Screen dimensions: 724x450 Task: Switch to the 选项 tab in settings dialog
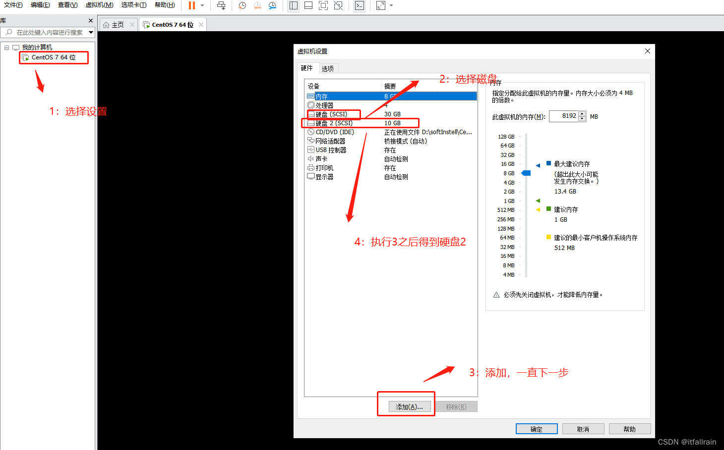click(x=327, y=69)
